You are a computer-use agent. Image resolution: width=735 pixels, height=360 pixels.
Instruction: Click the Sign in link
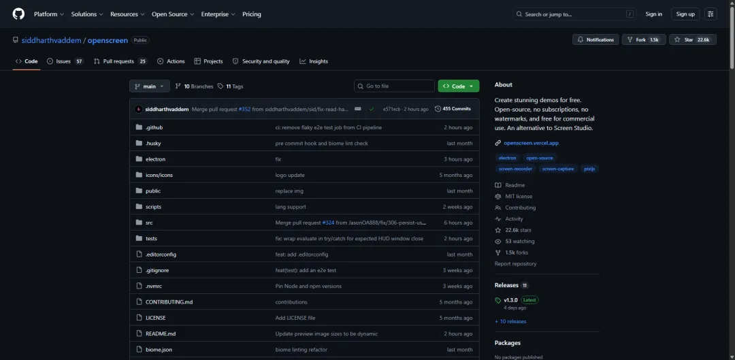[653, 14]
